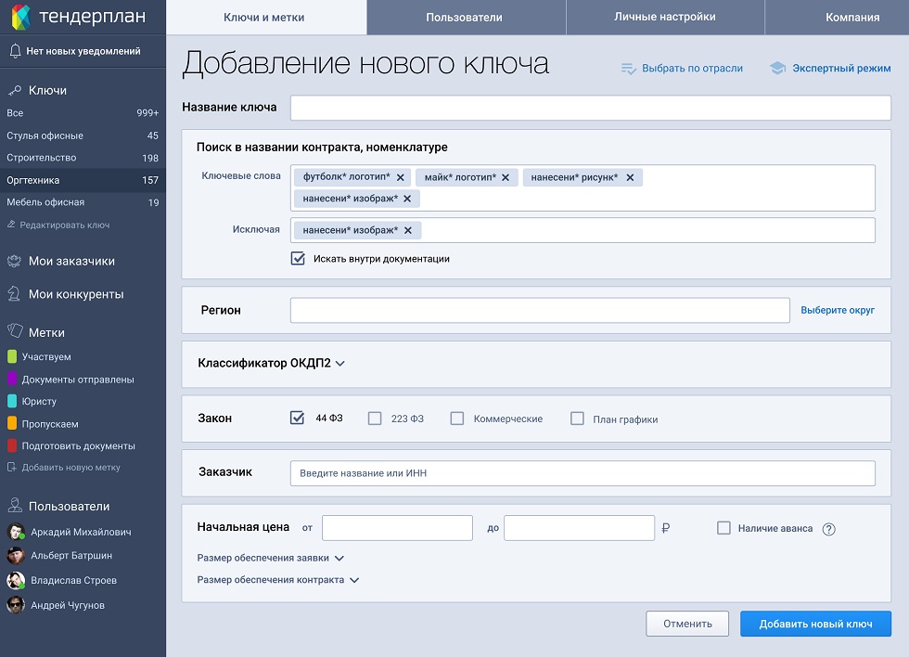Switch to the Пользователи tab
This screenshot has height=657, width=909.
(x=465, y=18)
